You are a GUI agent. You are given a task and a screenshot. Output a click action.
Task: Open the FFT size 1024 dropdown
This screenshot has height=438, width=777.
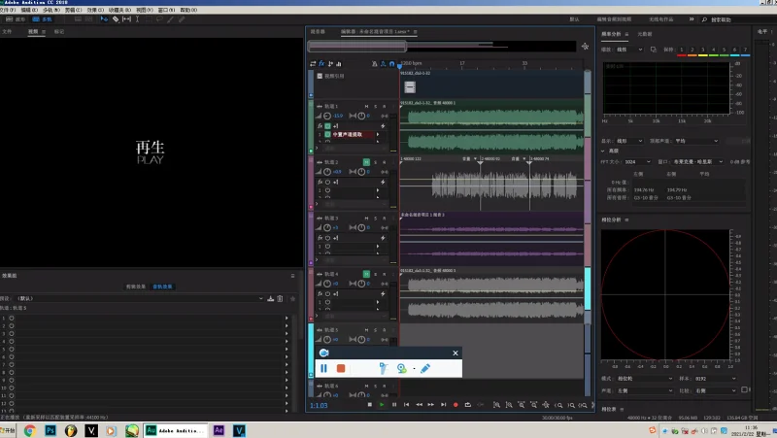coord(637,161)
